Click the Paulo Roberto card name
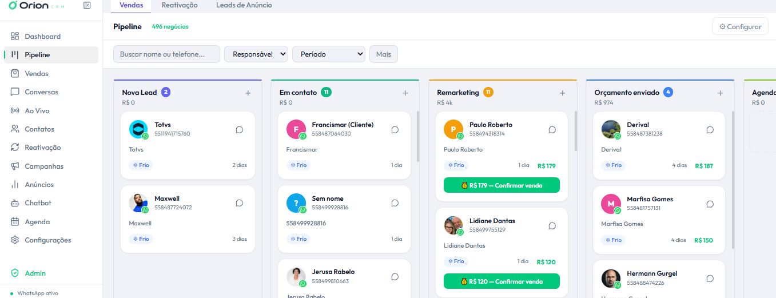 491,125
